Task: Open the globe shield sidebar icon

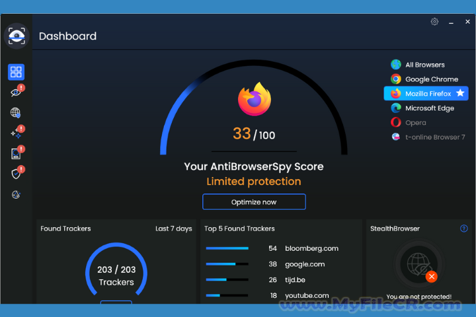Action: point(16,113)
